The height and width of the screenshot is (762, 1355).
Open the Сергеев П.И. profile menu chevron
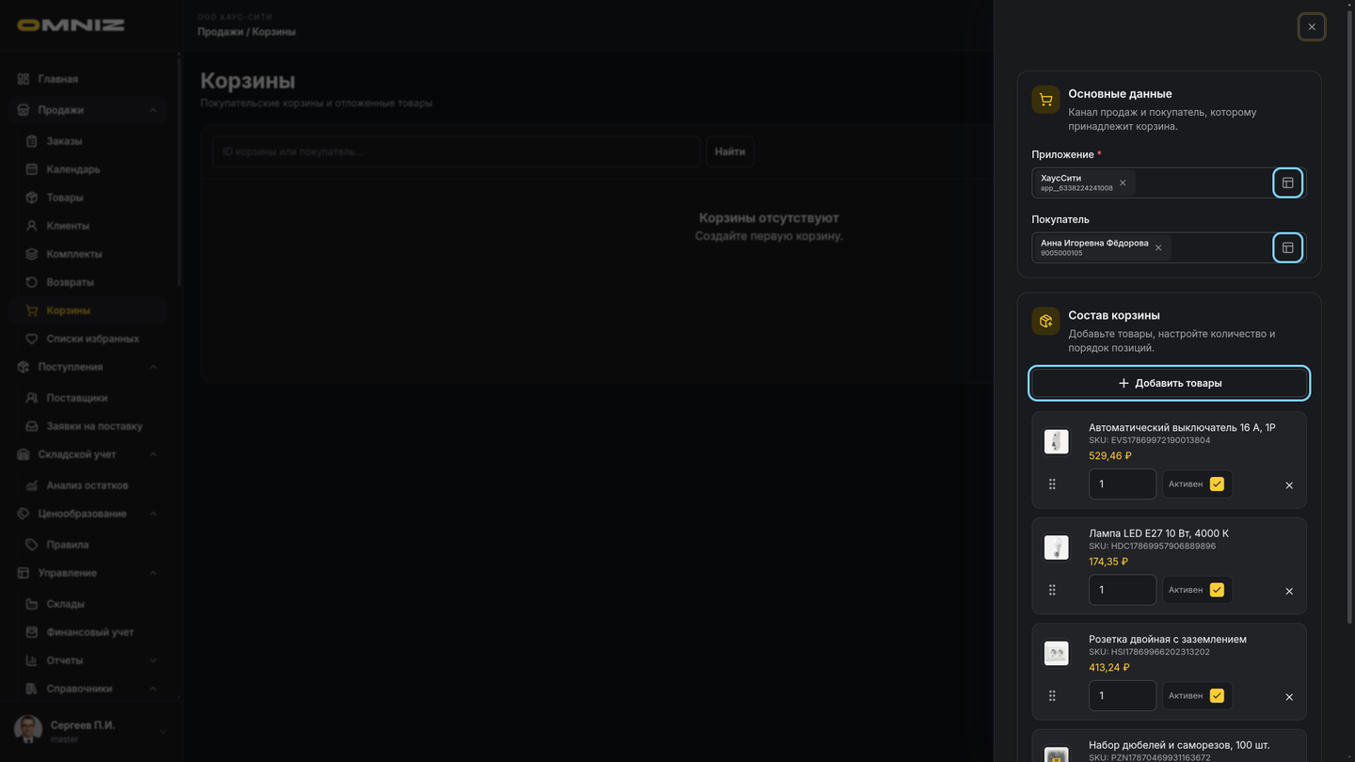pyautogui.click(x=162, y=731)
